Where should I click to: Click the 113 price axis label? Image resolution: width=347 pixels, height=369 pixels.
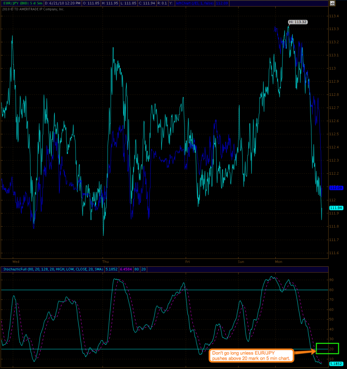click(x=333, y=68)
